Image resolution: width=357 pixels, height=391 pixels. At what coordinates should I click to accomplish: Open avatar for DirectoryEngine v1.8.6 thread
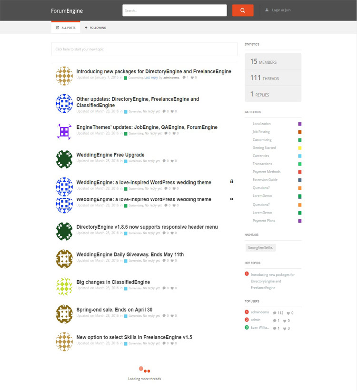pyautogui.click(x=64, y=231)
